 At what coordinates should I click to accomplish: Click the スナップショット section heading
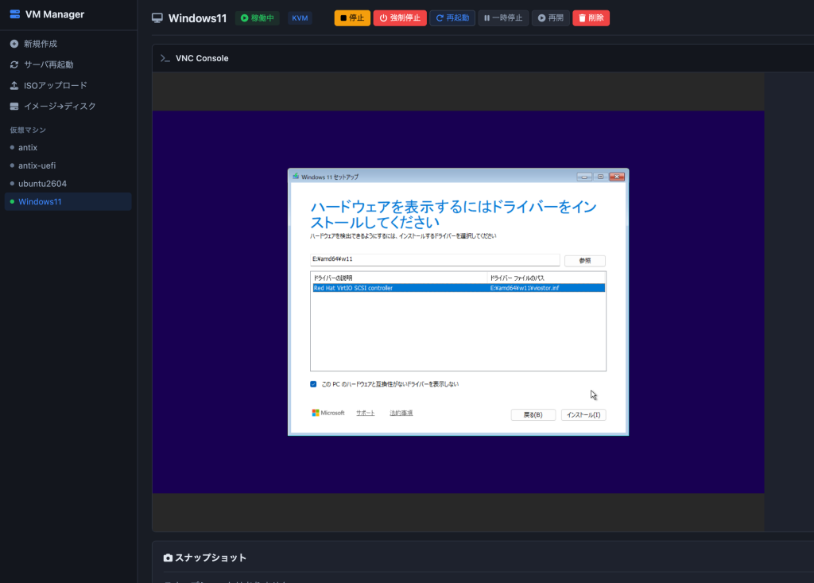coord(211,558)
